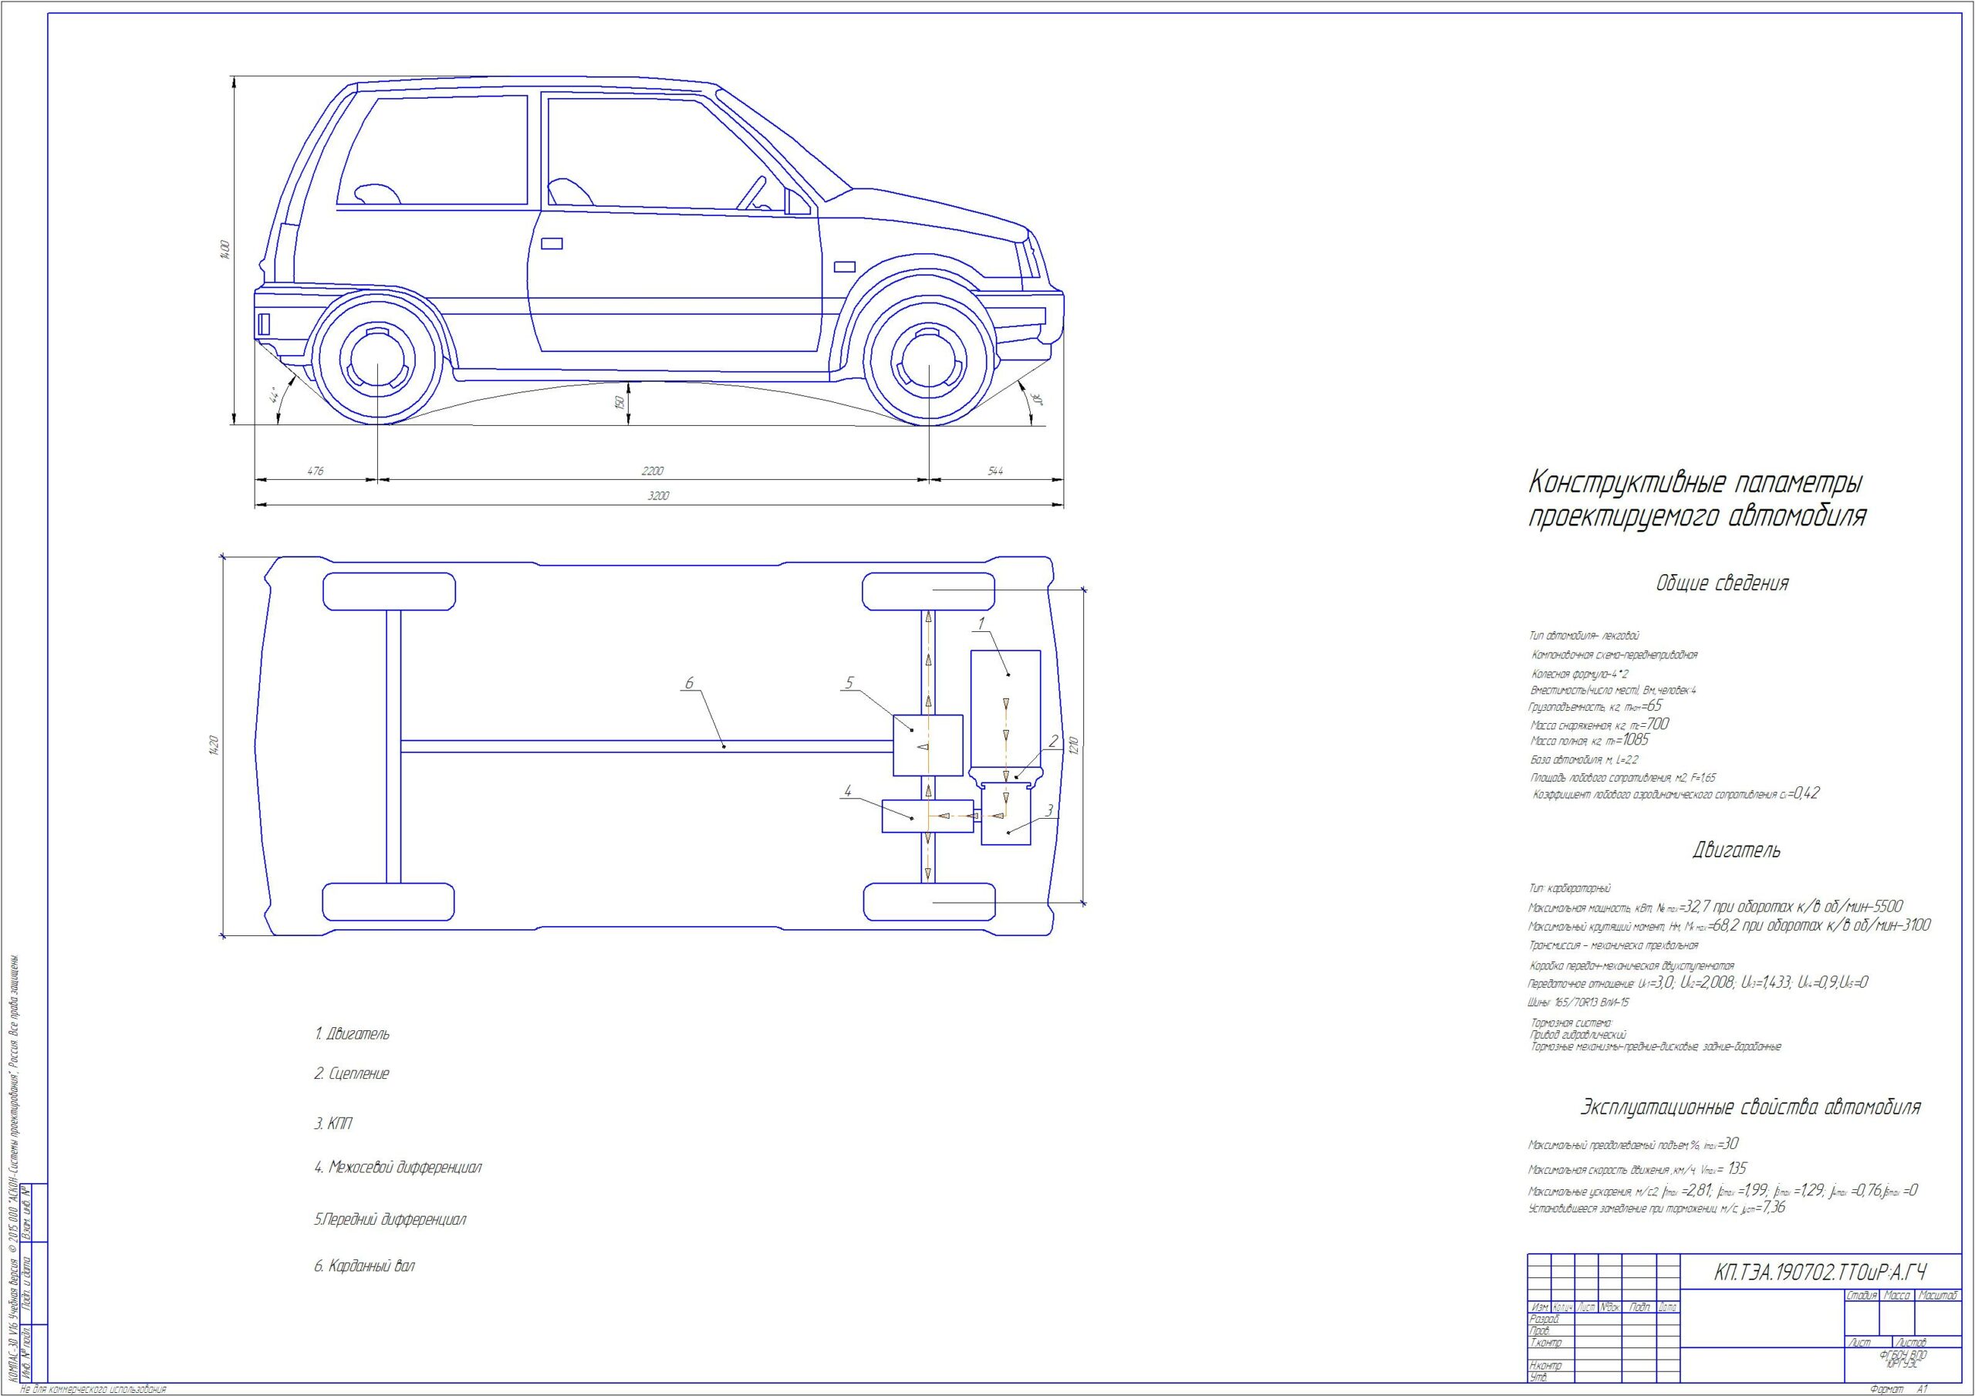This screenshot has width=1975, height=1396.
Task: Select the track width dimension '1210'
Action: click(1072, 745)
